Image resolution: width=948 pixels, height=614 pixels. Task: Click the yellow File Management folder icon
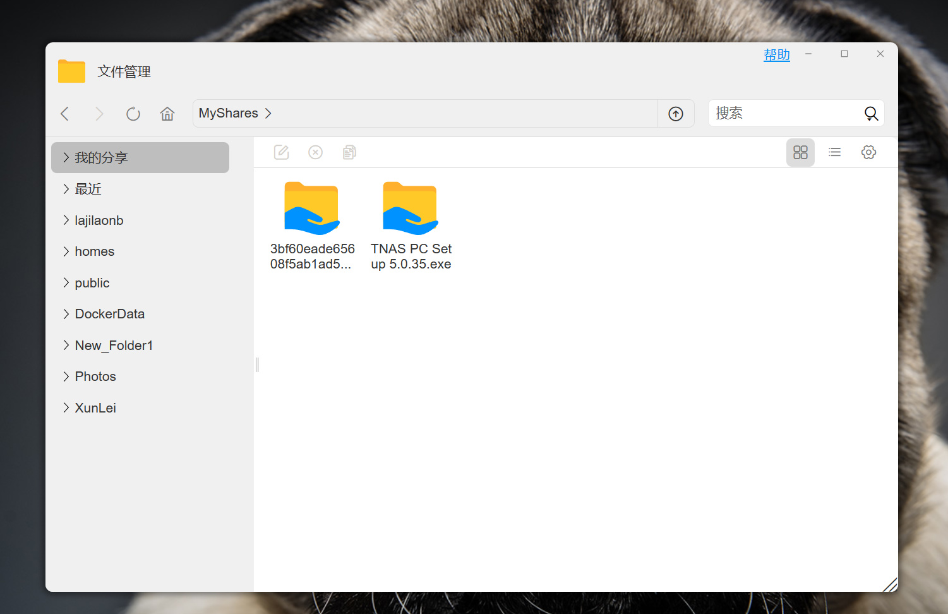[71, 71]
